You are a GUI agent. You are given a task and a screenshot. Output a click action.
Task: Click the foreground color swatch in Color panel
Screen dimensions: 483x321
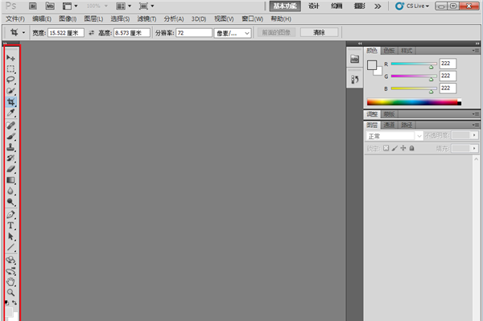pos(372,65)
